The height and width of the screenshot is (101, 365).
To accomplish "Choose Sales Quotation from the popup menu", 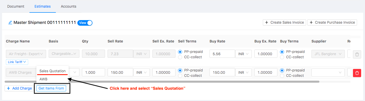I will click(53, 71).
